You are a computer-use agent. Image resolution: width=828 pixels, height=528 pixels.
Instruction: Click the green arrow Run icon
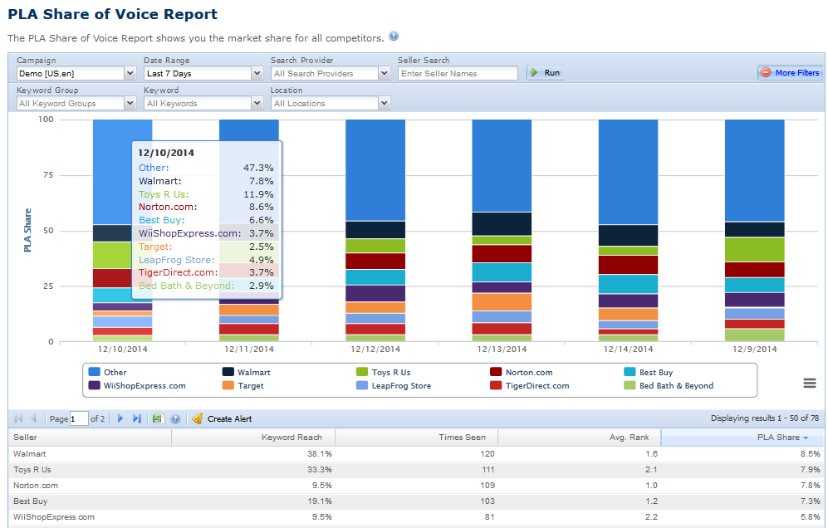click(534, 73)
